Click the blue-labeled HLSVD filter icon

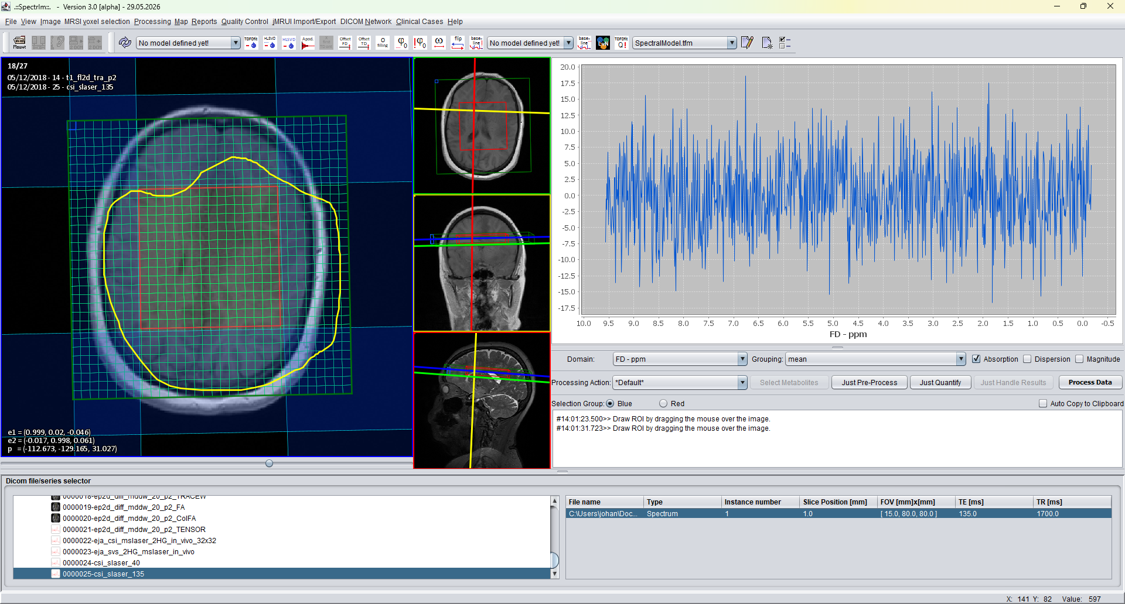[289, 43]
